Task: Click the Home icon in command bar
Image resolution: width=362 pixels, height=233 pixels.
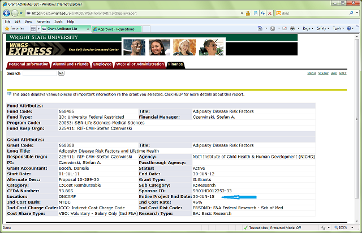Action: tap(260, 28)
